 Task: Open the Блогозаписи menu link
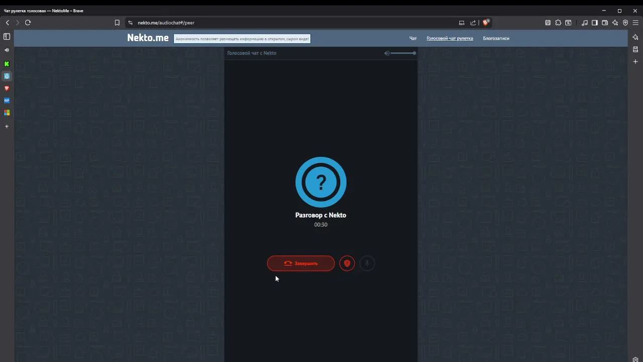coord(496,38)
